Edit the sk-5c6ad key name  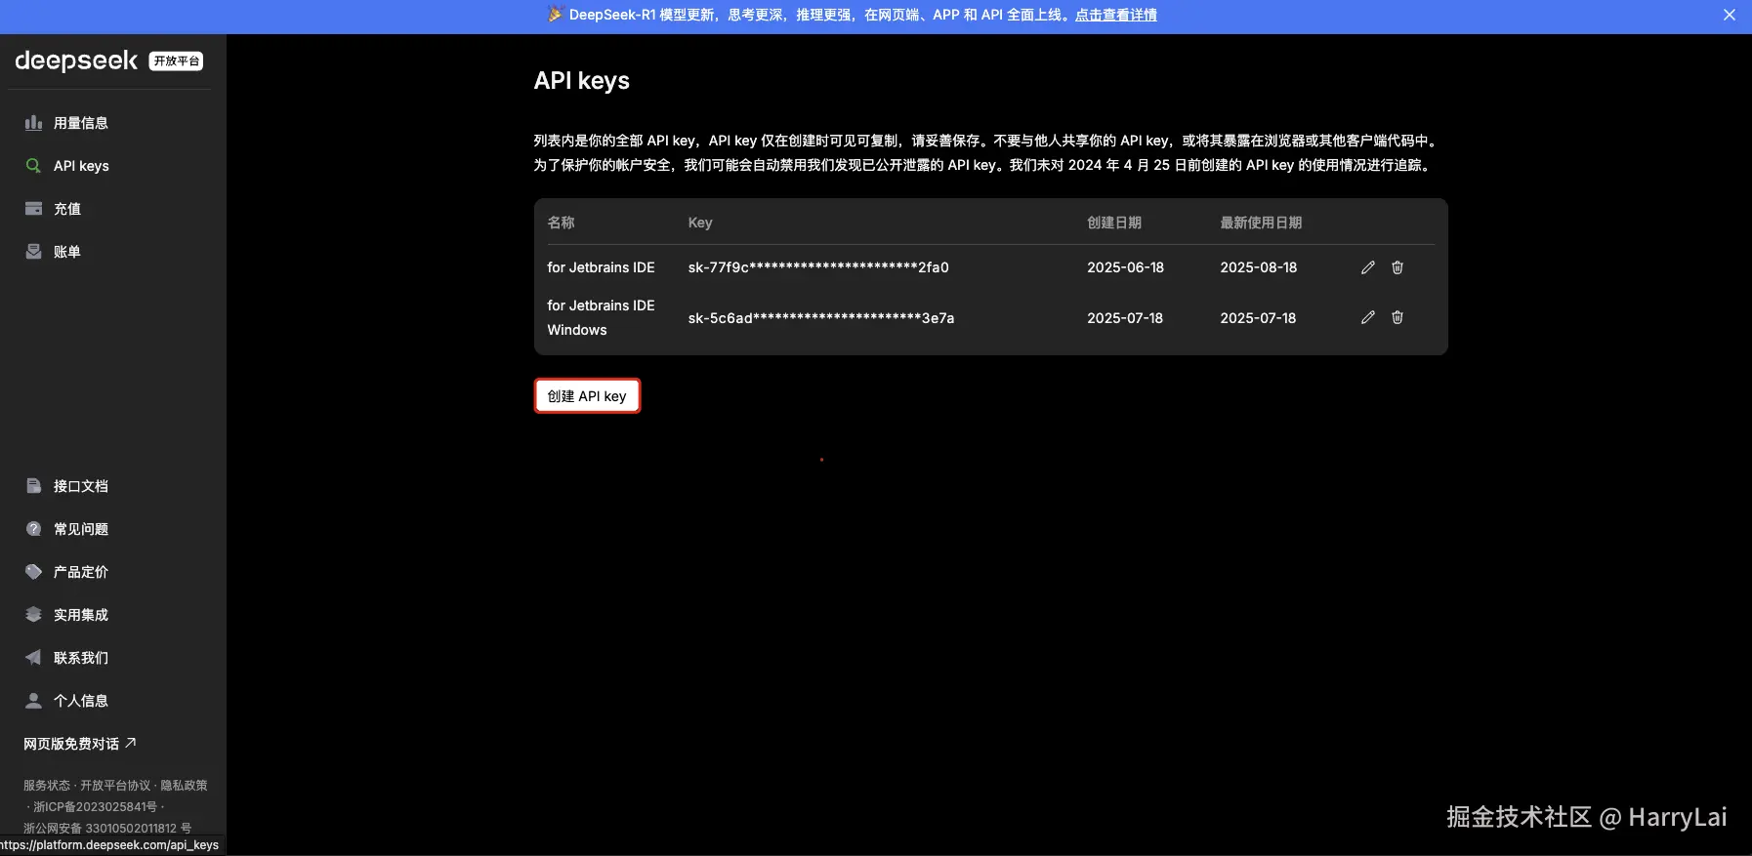(1368, 317)
